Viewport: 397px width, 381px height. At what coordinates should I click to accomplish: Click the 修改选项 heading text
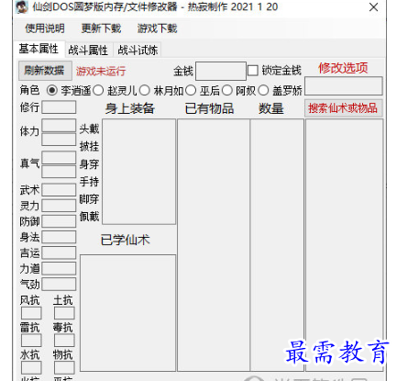(x=343, y=68)
